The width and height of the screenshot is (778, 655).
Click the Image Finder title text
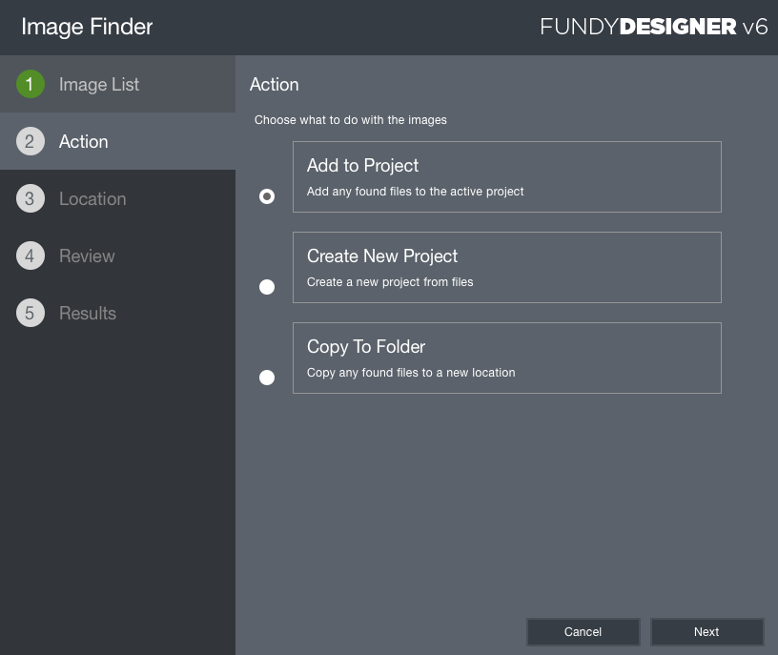pos(87,27)
